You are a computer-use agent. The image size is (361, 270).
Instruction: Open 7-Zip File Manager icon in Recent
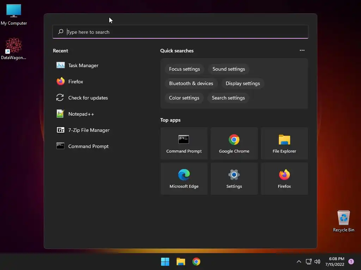(x=61, y=130)
